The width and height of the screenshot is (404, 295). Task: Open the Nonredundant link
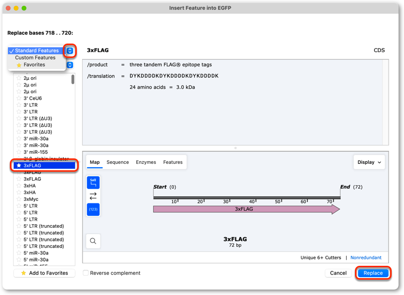point(366,258)
